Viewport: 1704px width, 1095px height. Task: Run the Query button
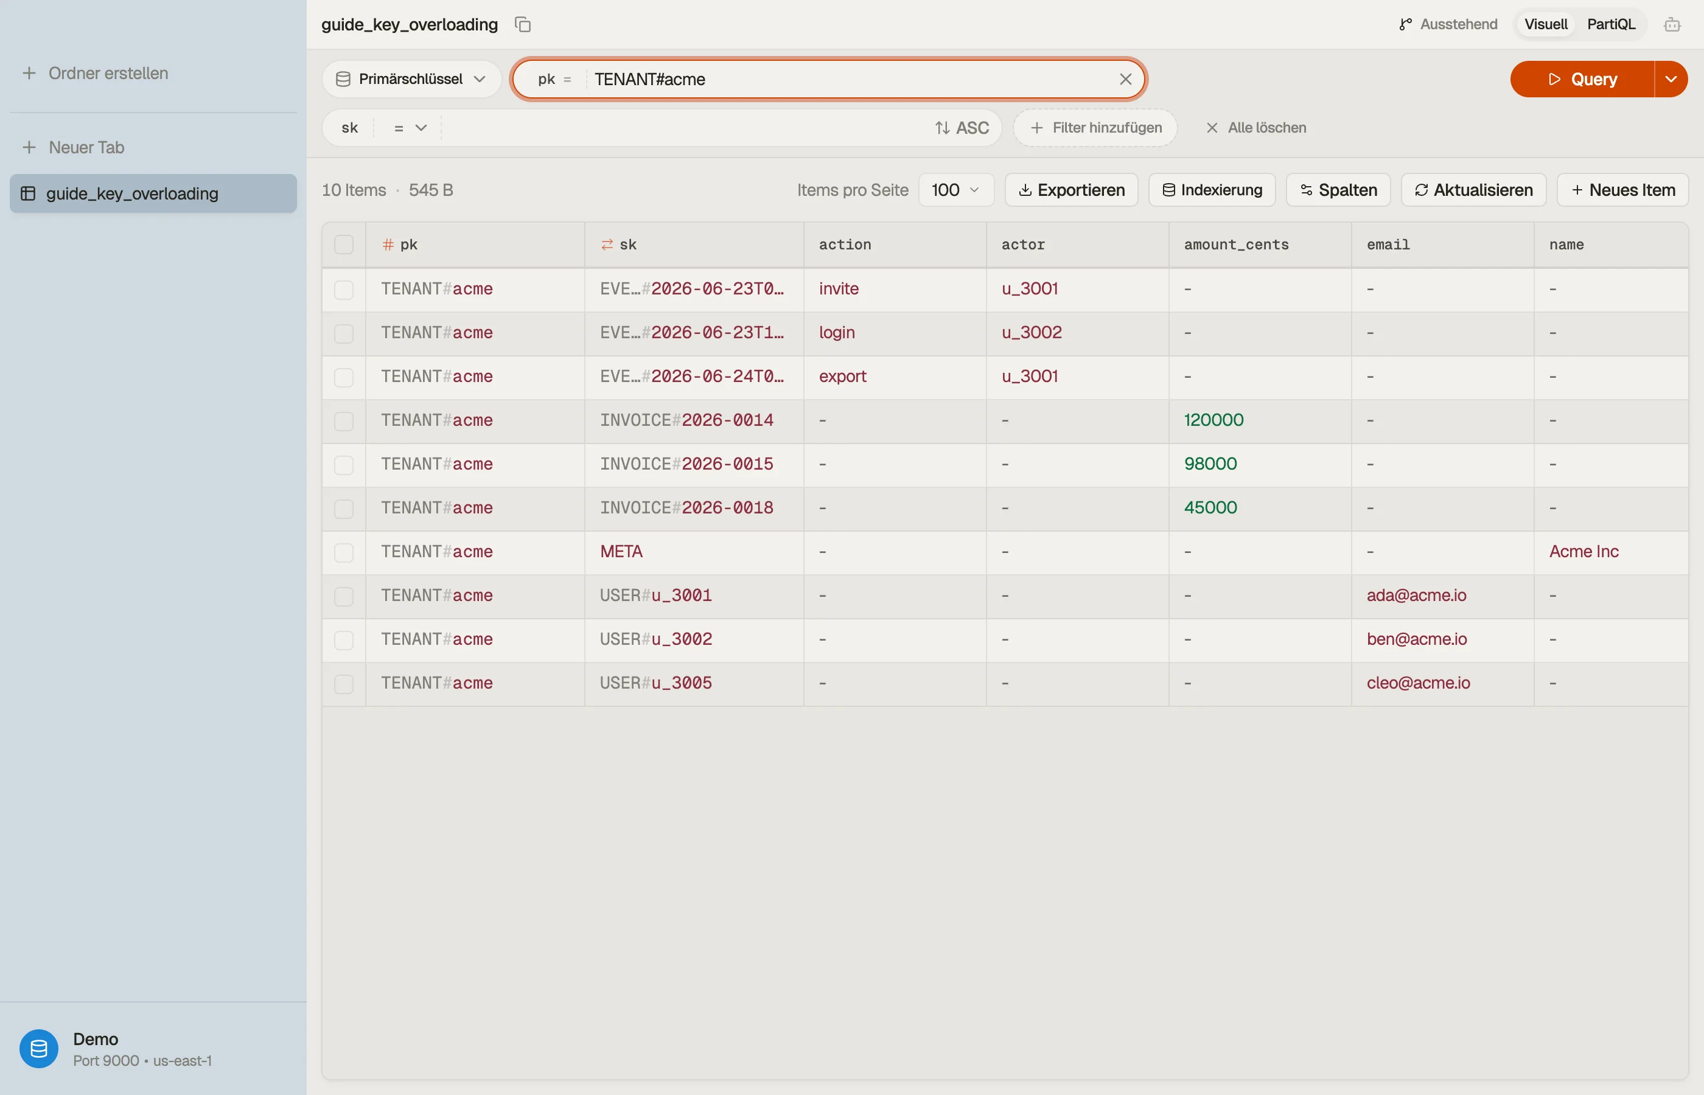[x=1582, y=79]
